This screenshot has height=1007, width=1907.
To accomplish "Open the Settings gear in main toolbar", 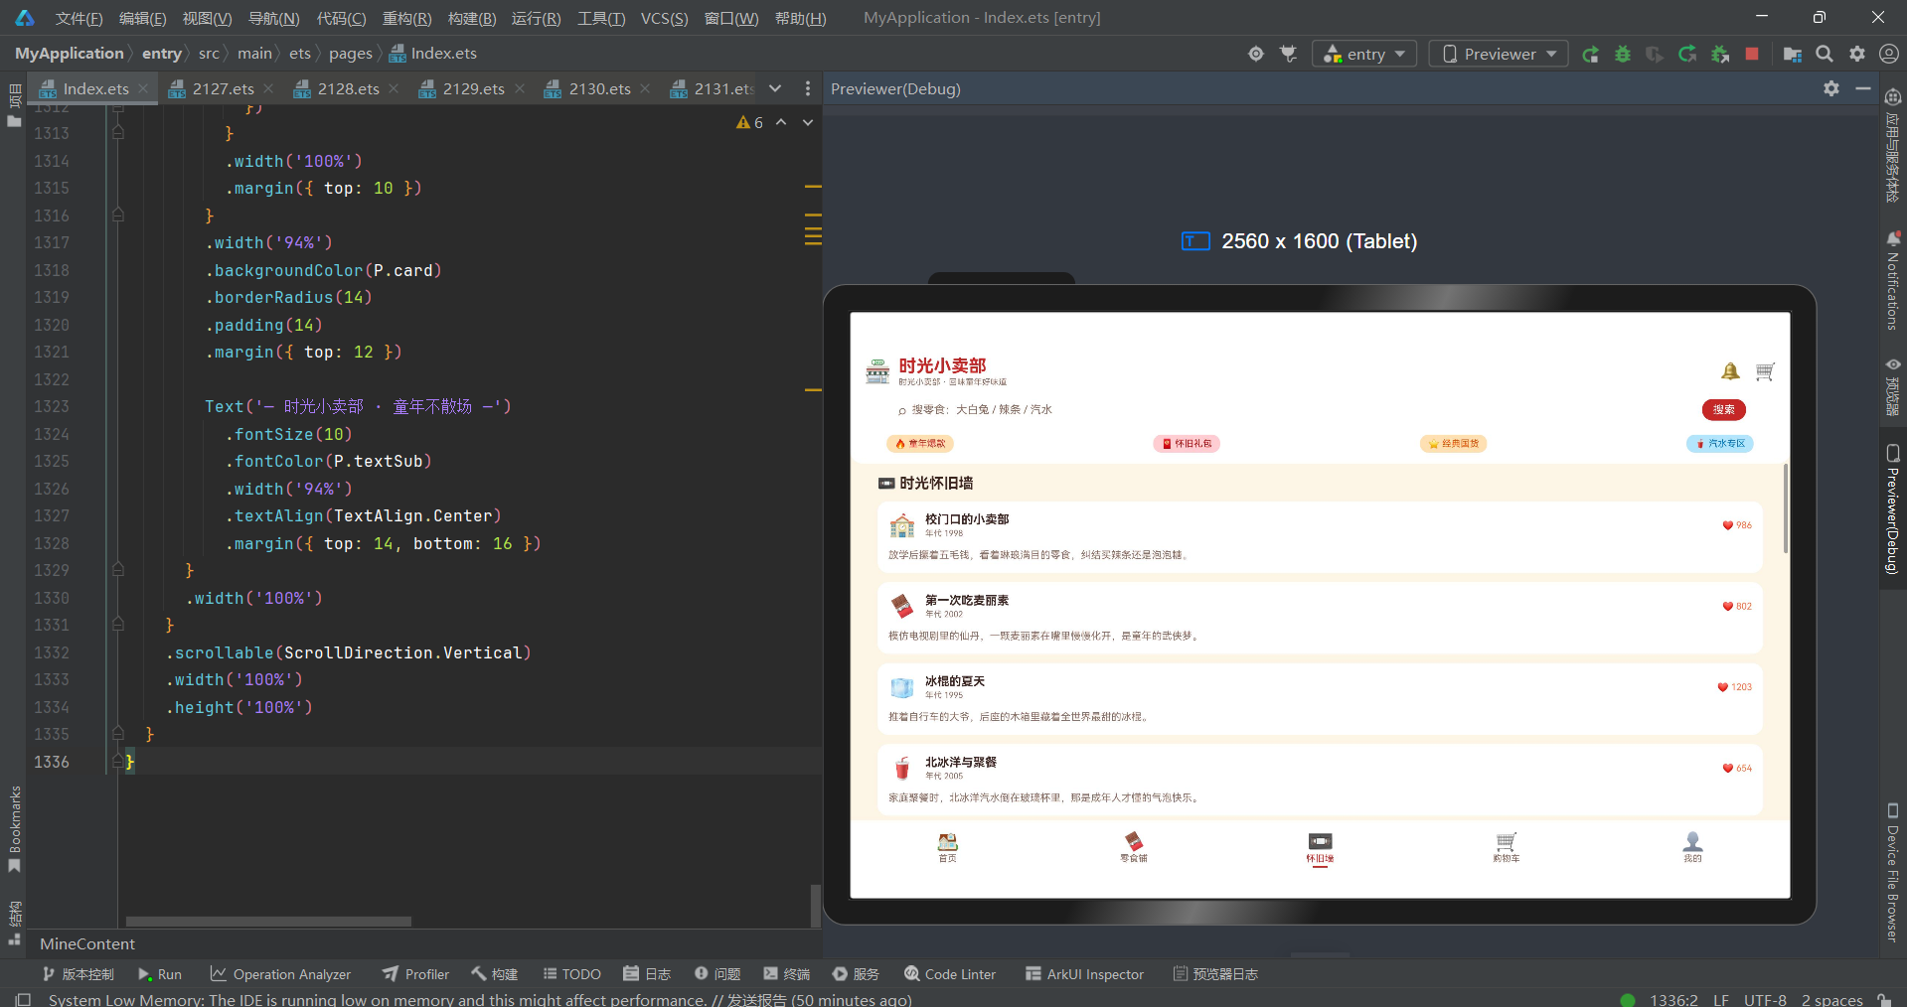I will [1857, 54].
